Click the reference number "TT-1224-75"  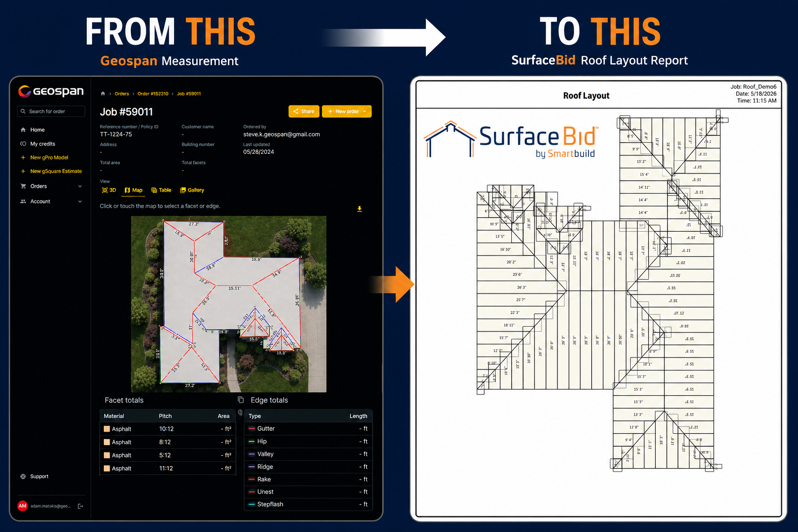116,134
